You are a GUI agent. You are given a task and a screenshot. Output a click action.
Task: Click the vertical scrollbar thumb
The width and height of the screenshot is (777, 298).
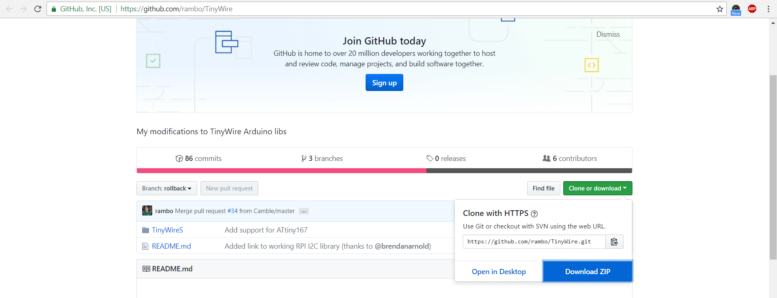[x=773, y=167]
